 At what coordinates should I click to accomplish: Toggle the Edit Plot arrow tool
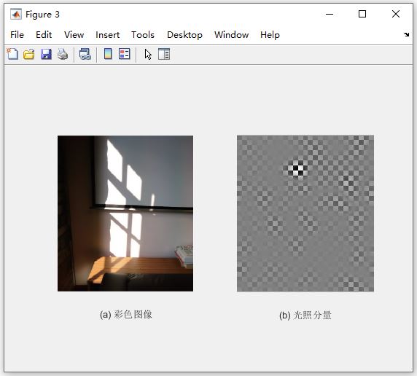(148, 55)
